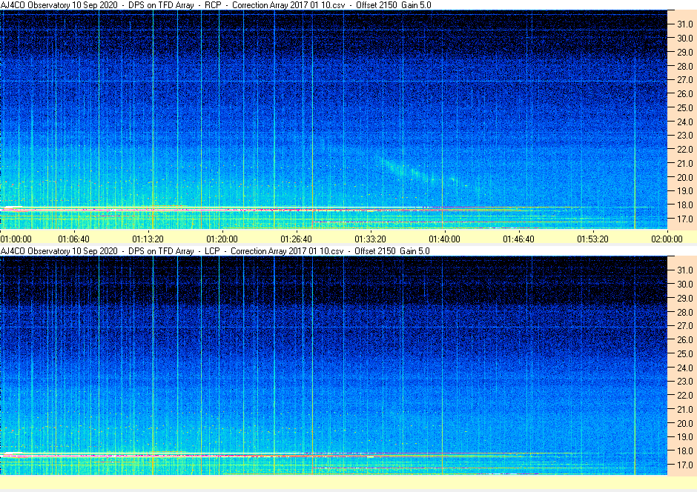Click the 19.0 frequency label on LCP panel
Screen dimensions: 697x492
click(x=685, y=437)
